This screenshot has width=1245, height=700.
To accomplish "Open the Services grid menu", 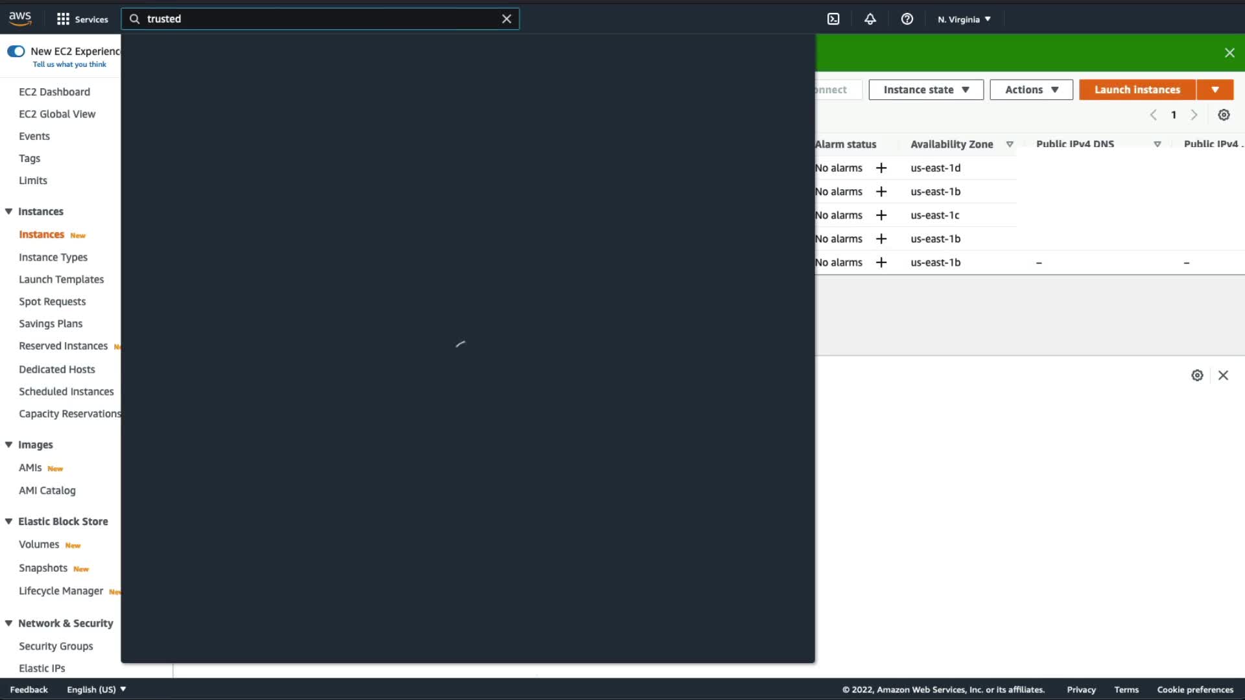I will click(82, 19).
